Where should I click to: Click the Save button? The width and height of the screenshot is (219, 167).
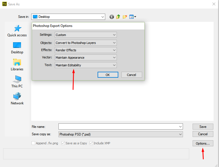(x=203, y=127)
